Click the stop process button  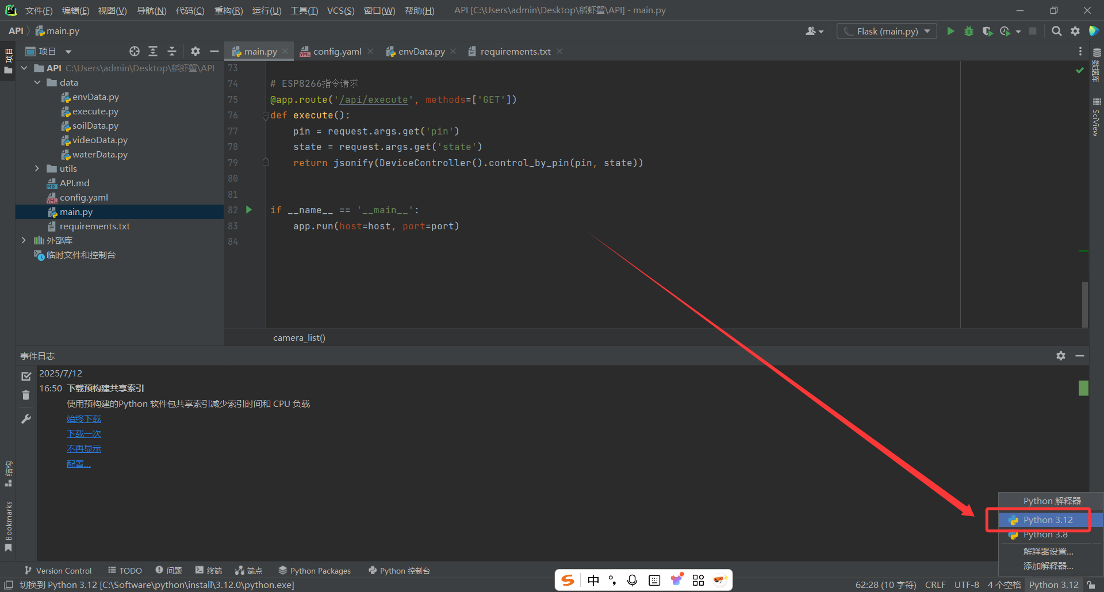1033,31
